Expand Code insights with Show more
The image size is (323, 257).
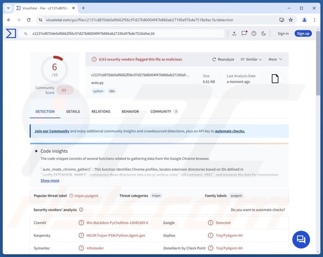[50, 181]
